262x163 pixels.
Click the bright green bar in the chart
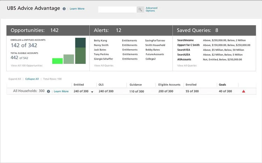[x=57, y=61]
